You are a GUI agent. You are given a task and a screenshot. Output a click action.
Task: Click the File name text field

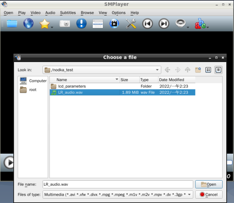(x=117, y=184)
